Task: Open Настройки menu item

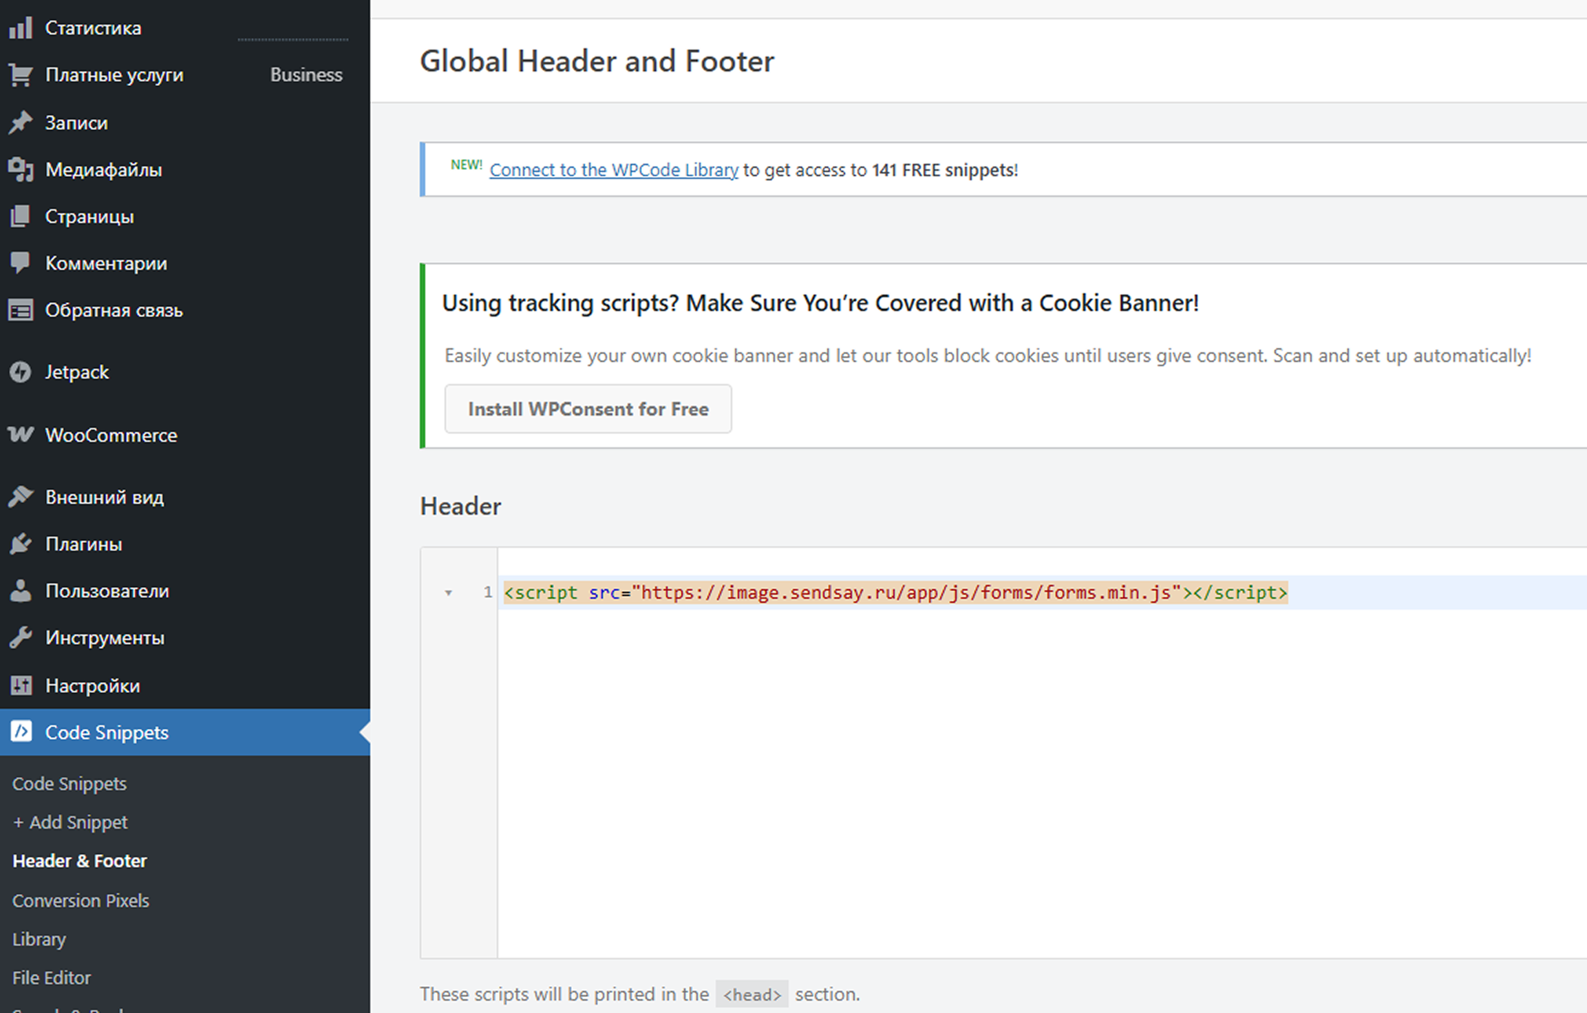Action: pos(92,685)
